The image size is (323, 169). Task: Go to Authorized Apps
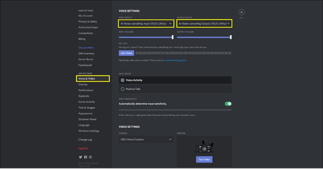click(x=88, y=27)
